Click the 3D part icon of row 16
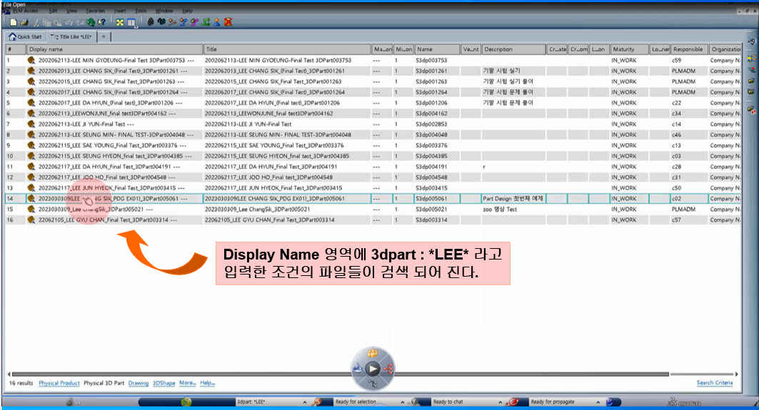 click(x=31, y=220)
